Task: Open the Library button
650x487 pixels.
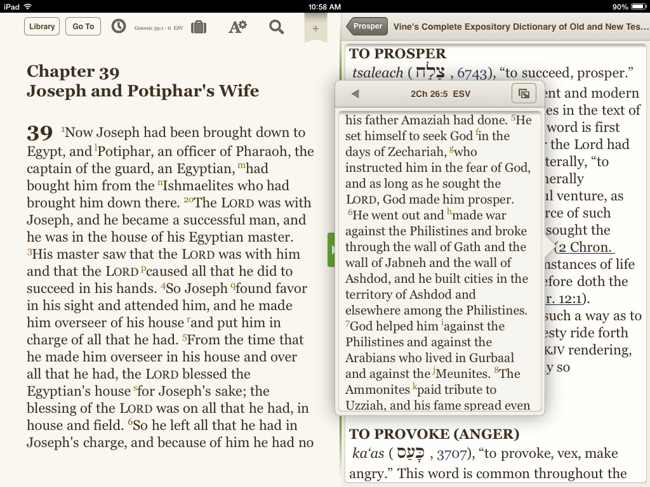Action: coord(42,27)
